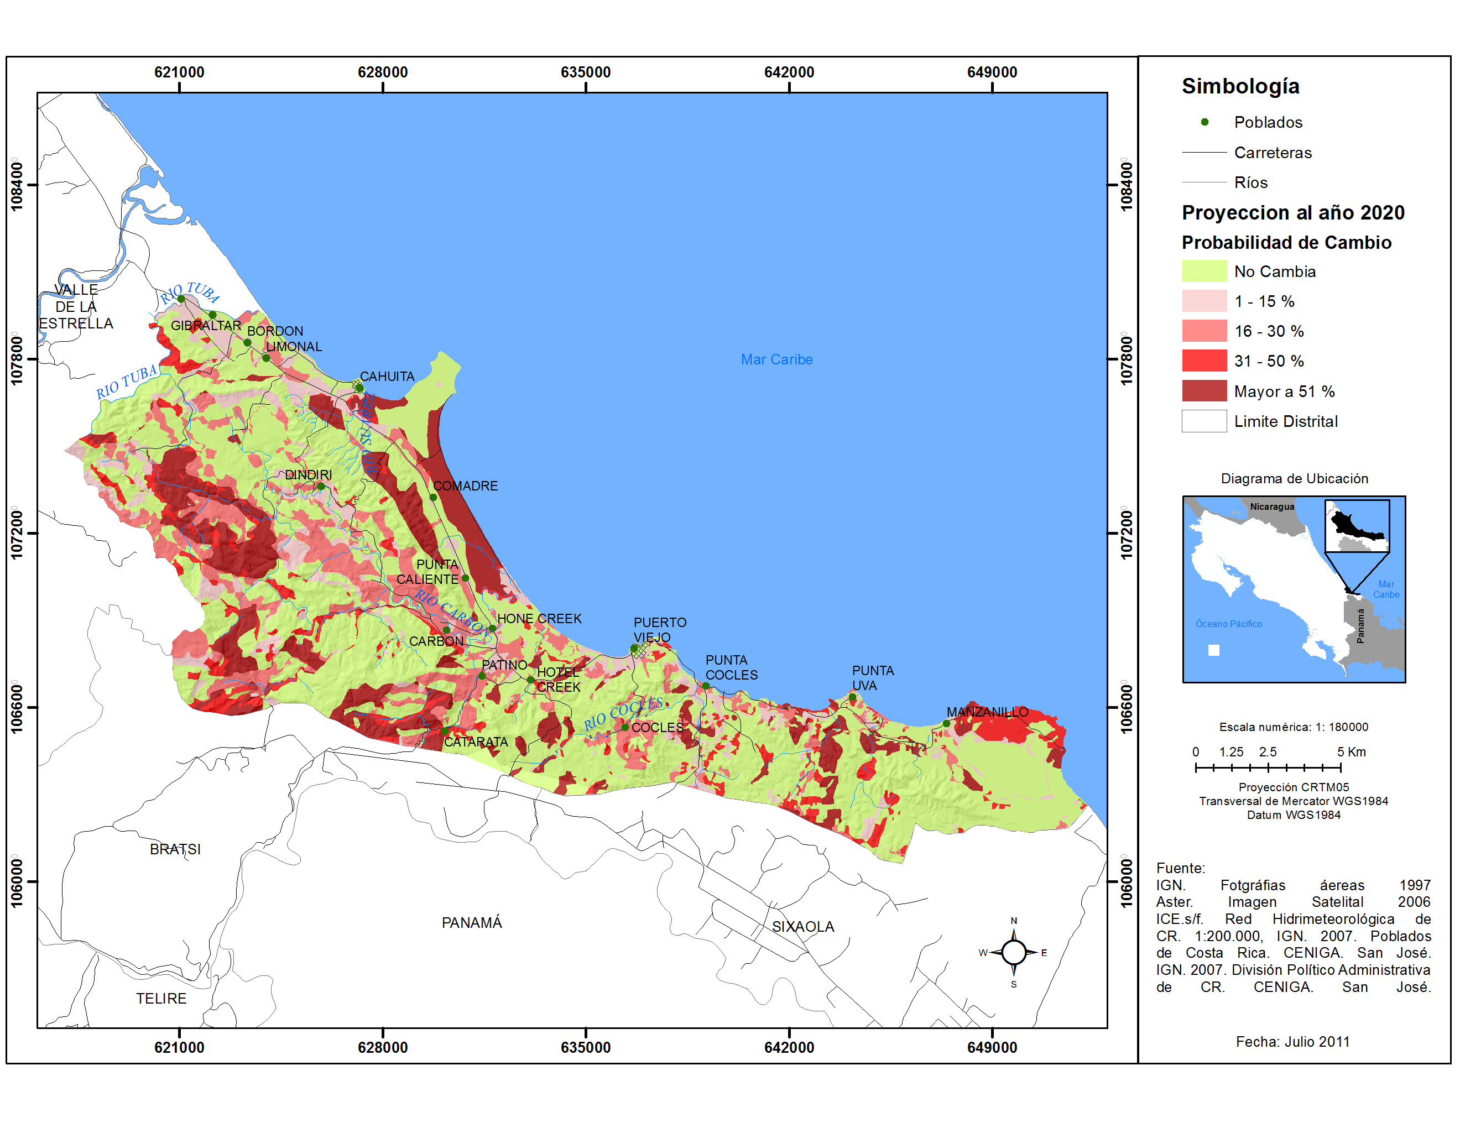1460x1128 pixels.
Task: Click the 16 - 30 % pink swatch
Action: pyautogui.click(x=1204, y=331)
